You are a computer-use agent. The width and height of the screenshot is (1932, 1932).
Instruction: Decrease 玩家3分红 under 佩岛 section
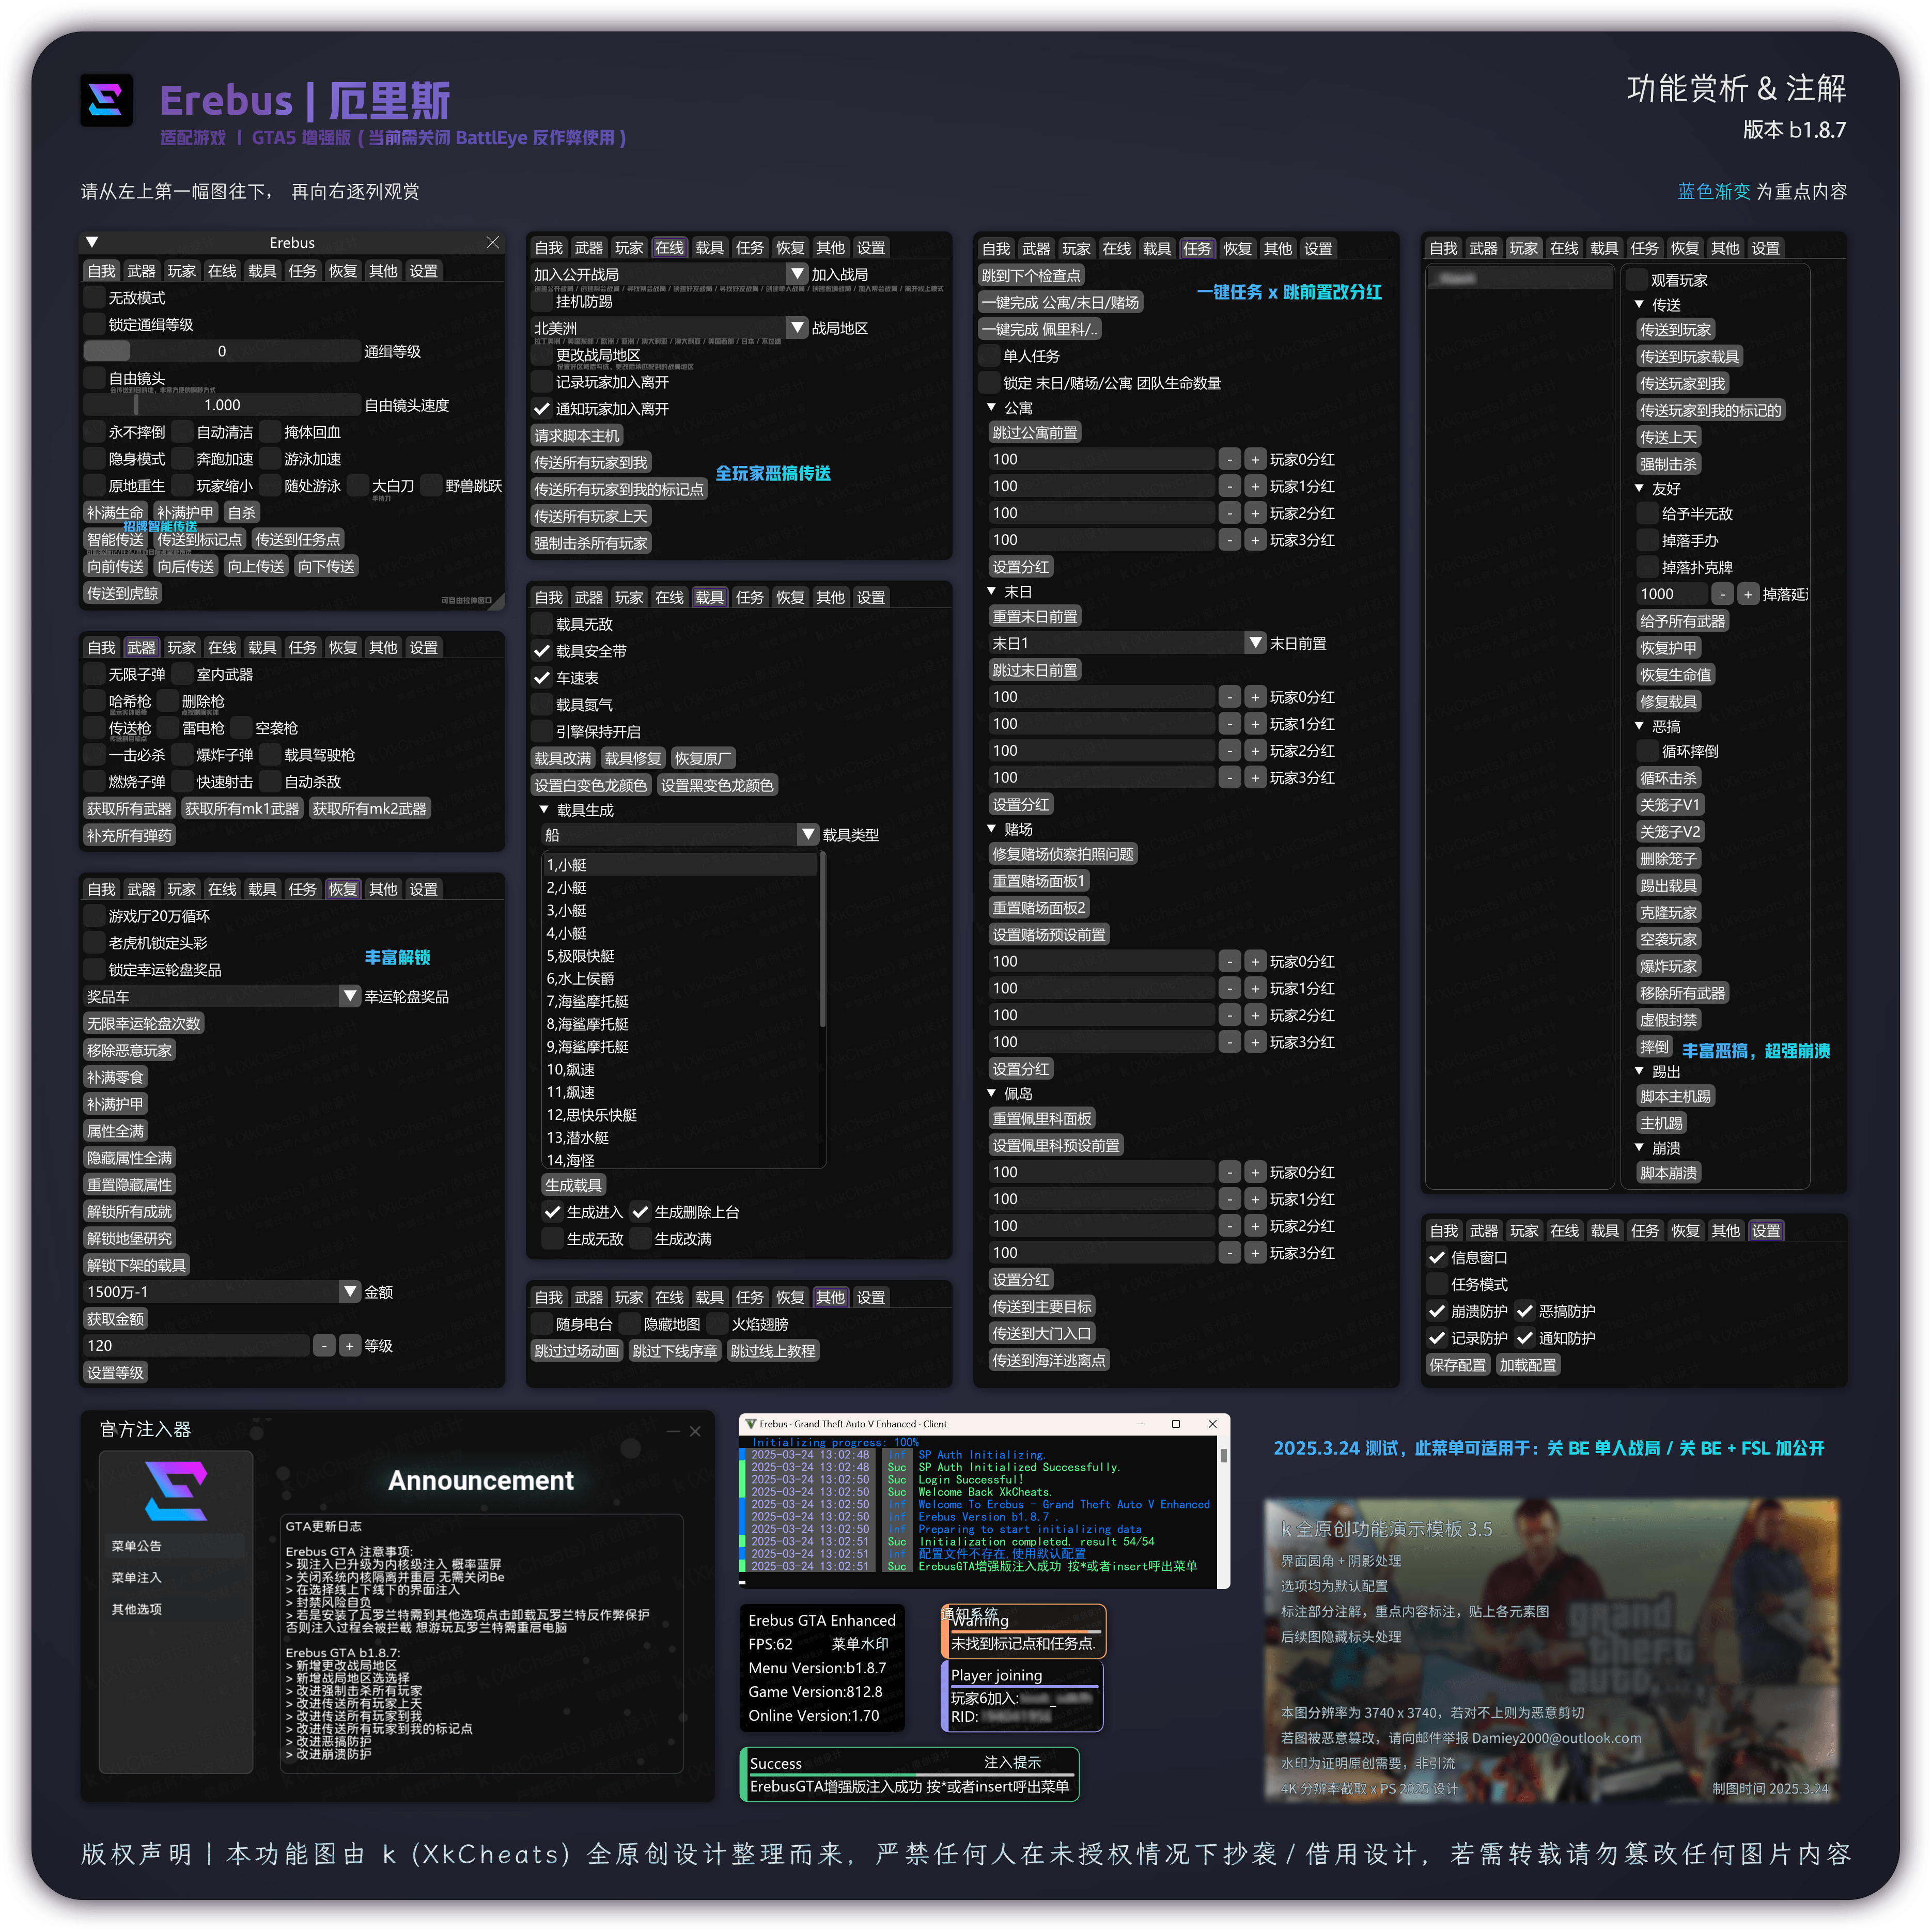(x=1229, y=1253)
